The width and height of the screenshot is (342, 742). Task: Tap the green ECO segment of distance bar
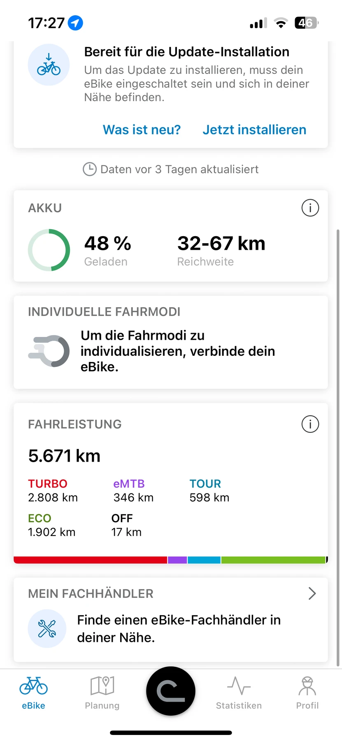273,560
